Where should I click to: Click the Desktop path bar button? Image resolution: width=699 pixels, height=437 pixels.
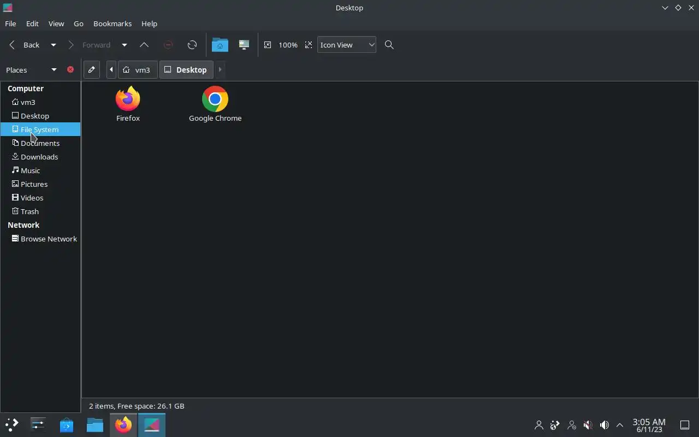pos(186,69)
